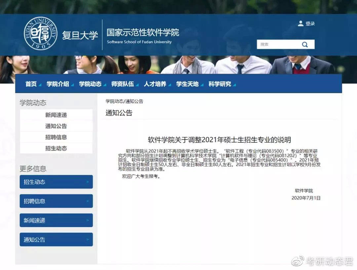The image size is (357, 270).
Task: Open the 学生天地 navigation menu
Action: [x=187, y=84]
